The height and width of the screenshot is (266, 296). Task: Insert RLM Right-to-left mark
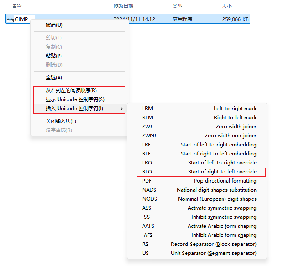pos(199,118)
